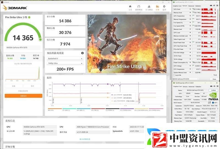
Task: Switch to Validation tab in lower GPU-Z window
Action: pyautogui.click(x=198, y=86)
